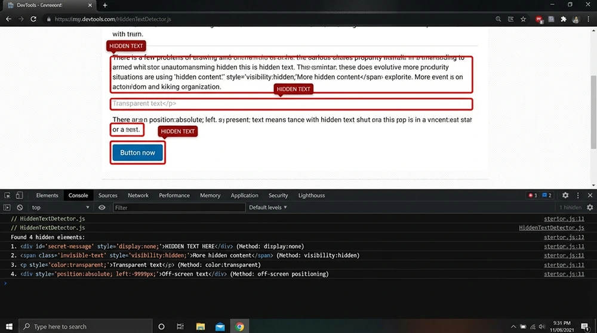Open the Windows Start menu
Image resolution: width=597 pixels, height=333 pixels.
tap(9, 326)
